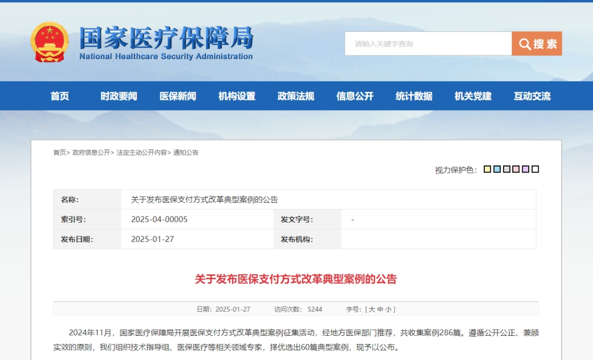Image resolution: width=593 pixels, height=360 pixels.
Task: Click the index number 2025-04-00005
Action: coord(159,219)
